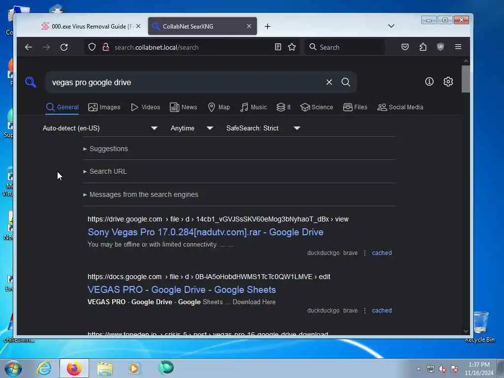Open the drive.google.com result URL

coord(218,219)
